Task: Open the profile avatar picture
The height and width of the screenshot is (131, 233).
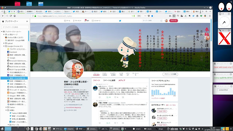Action: point(74,70)
